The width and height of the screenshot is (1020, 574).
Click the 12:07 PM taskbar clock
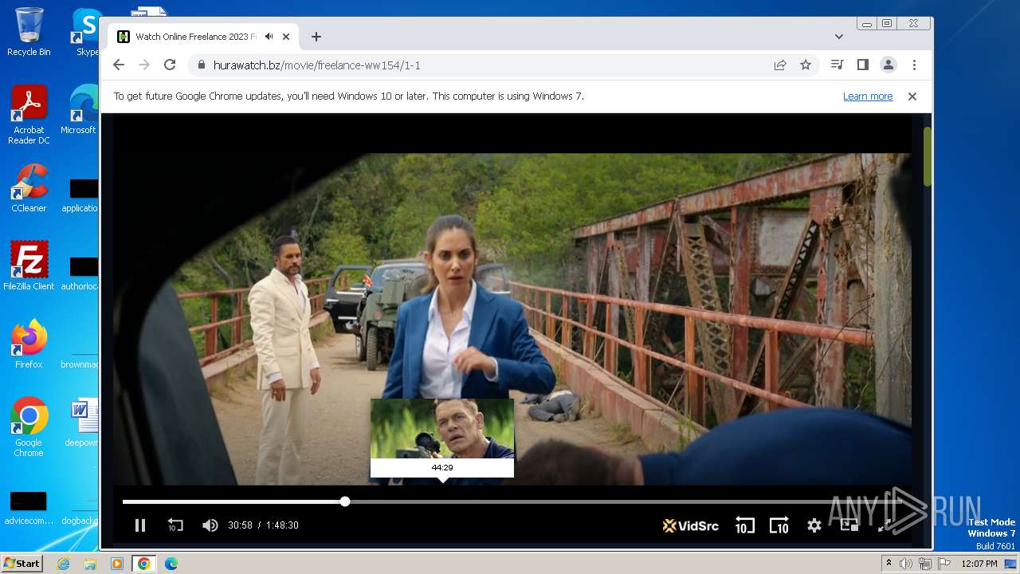click(979, 564)
